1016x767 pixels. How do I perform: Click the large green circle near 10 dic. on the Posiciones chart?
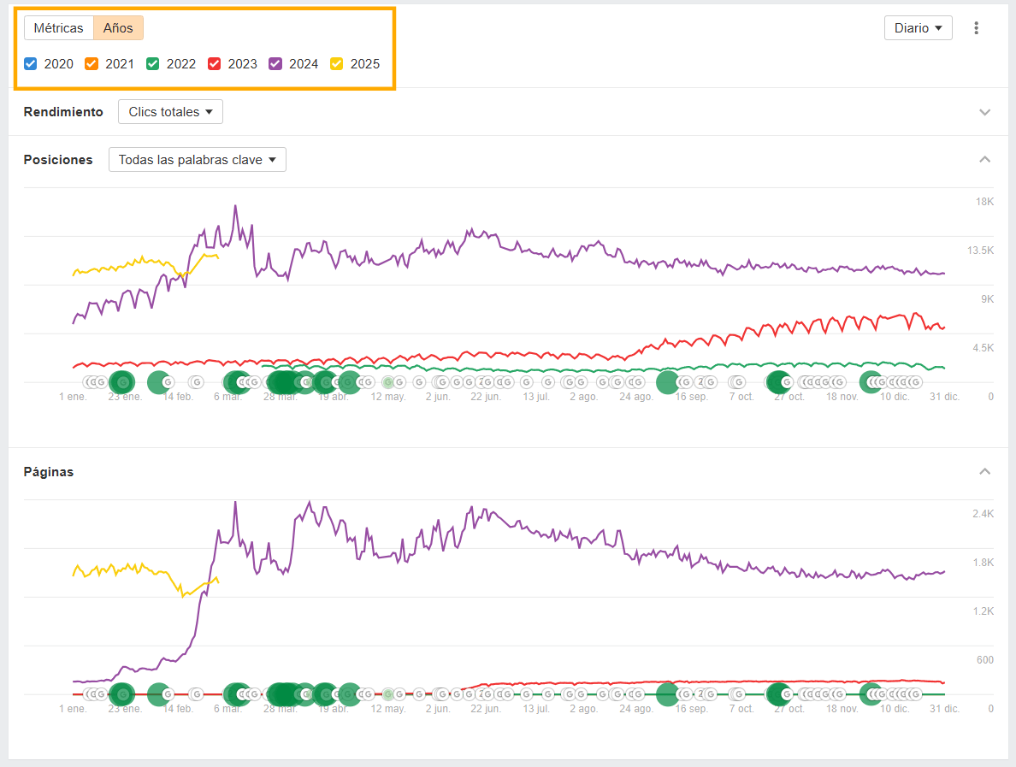coord(871,382)
